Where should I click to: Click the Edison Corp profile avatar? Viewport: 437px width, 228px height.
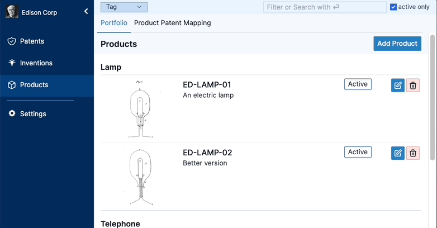pos(12,12)
